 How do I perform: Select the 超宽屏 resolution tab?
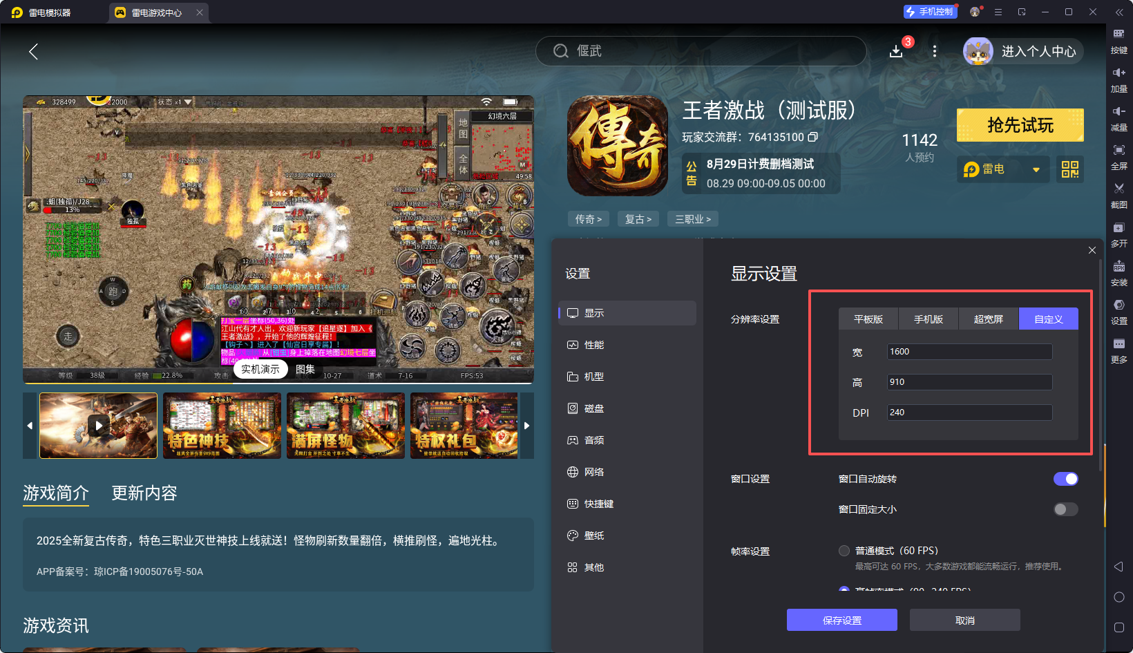pos(989,319)
